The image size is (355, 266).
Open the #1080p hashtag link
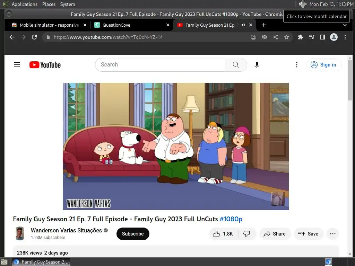coord(231,219)
